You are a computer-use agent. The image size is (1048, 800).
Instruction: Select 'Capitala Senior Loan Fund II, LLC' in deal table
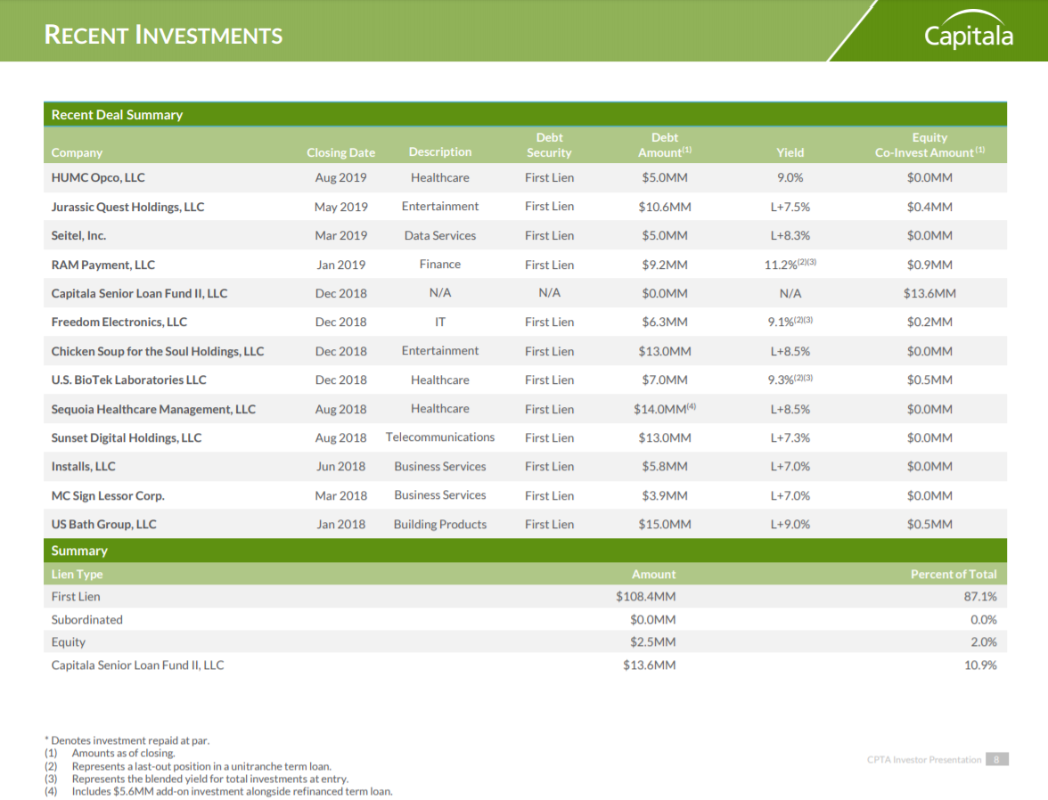tap(139, 293)
